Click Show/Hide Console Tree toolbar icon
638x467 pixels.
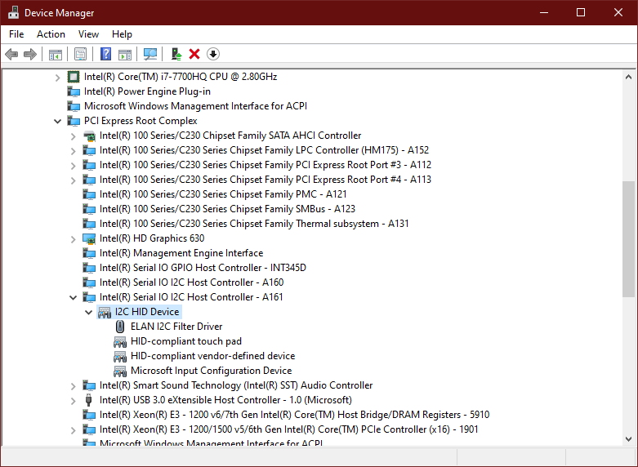pyautogui.click(x=56, y=54)
